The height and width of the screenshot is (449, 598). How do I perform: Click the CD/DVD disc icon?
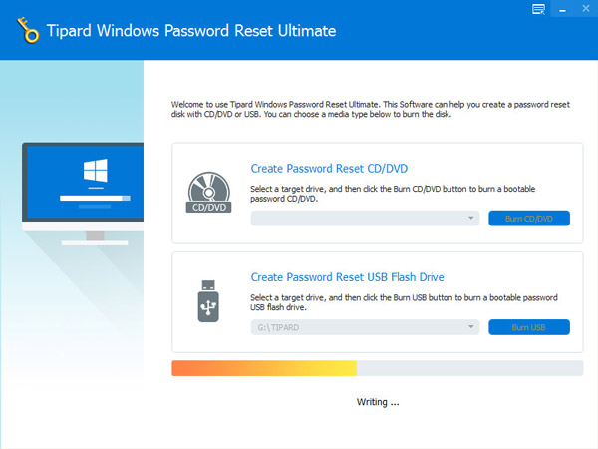(x=208, y=192)
